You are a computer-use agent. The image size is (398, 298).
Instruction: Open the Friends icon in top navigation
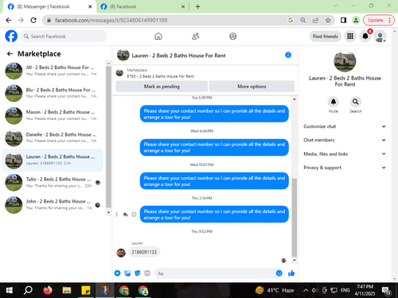click(196, 37)
